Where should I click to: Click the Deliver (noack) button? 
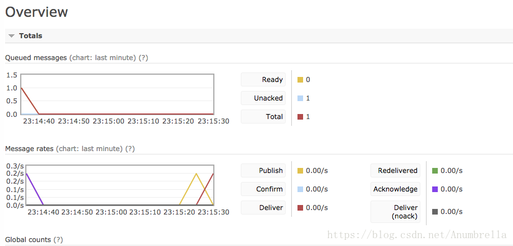pos(395,212)
